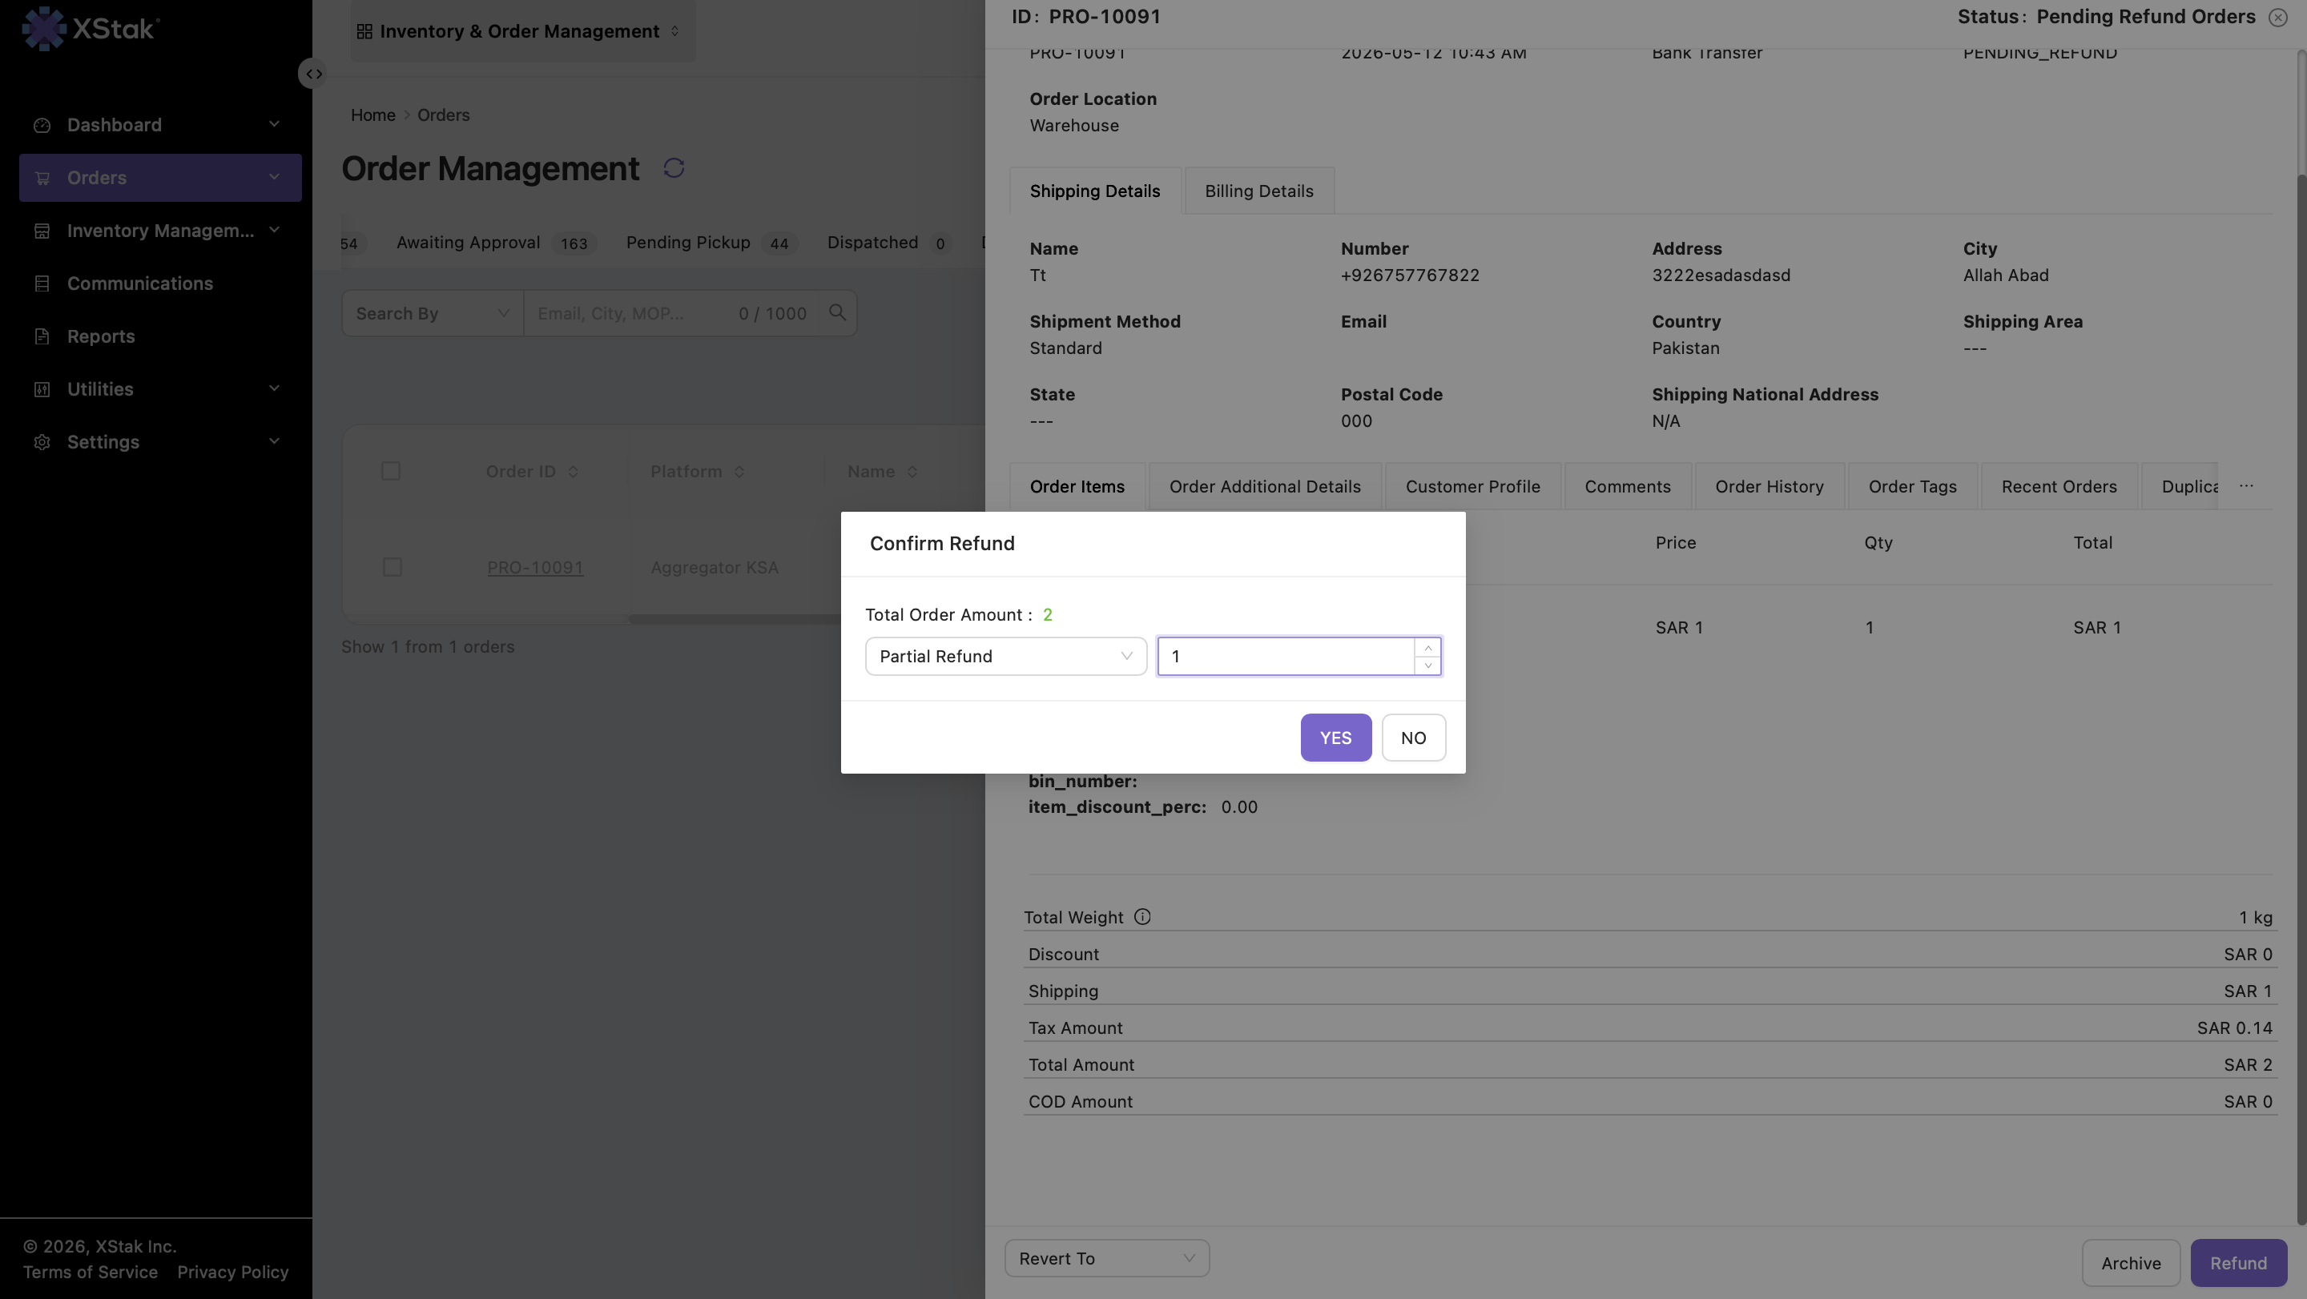Click the XStak logo icon
2307x1299 pixels.
[x=43, y=29]
